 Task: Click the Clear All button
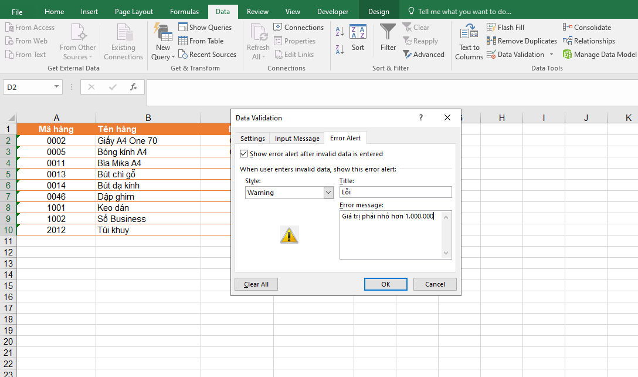pyautogui.click(x=256, y=284)
